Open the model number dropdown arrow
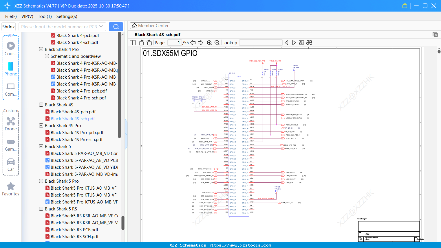This screenshot has width=441, height=248. (x=101, y=27)
